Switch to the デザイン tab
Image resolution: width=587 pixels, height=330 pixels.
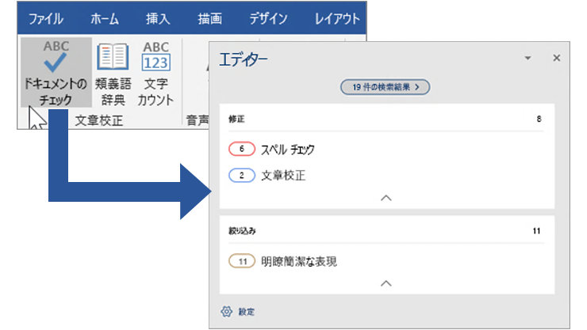click(x=268, y=19)
